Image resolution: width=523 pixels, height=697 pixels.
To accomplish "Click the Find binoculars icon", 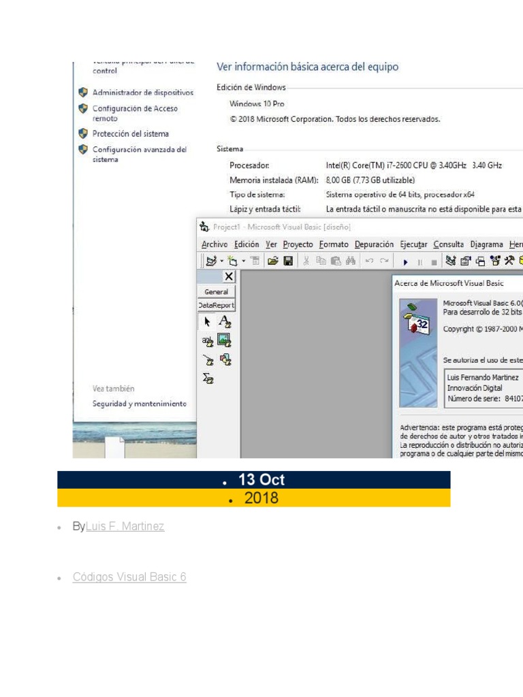I will pos(351,261).
